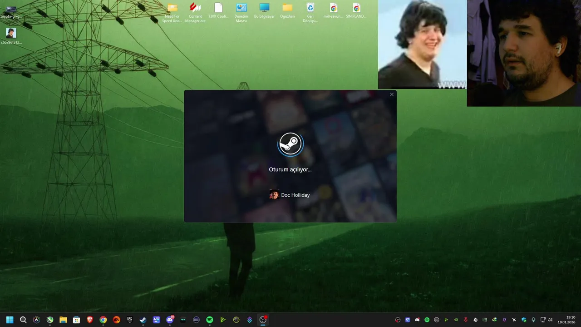This screenshot has height=327, width=581.
Task: Launch Content Manager.exe desktop shortcut
Action: click(x=195, y=13)
